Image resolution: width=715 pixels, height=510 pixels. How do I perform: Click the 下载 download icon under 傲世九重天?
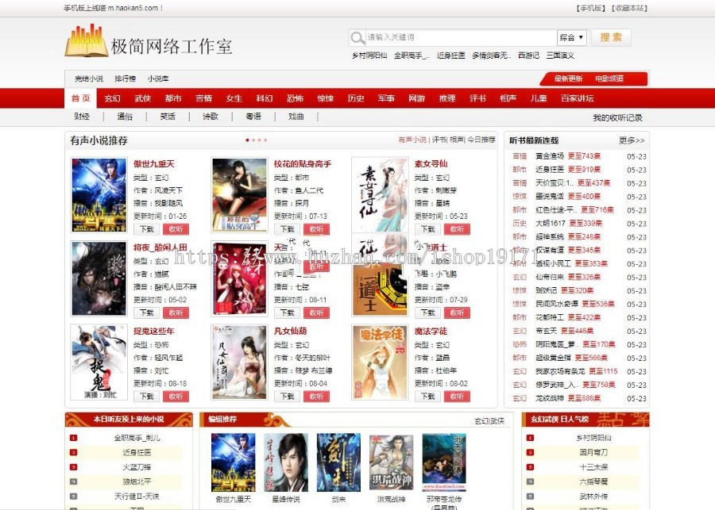coord(147,228)
